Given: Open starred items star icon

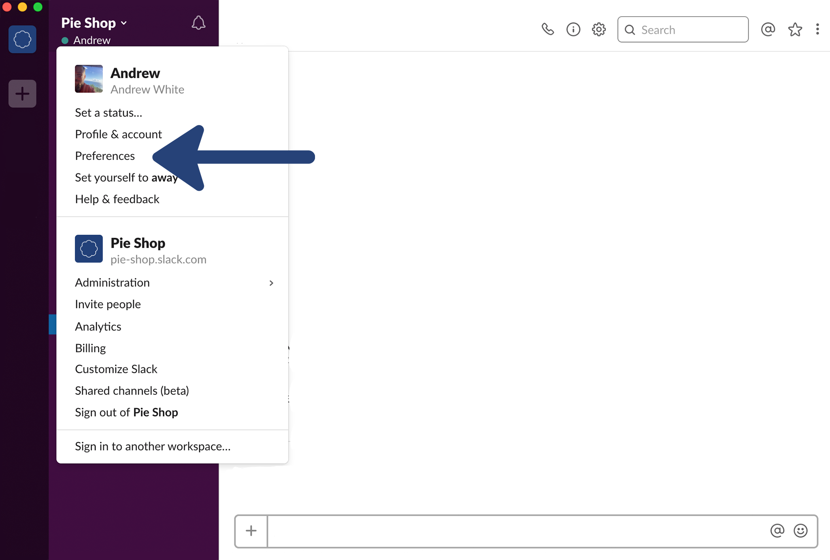Looking at the screenshot, I should point(795,30).
